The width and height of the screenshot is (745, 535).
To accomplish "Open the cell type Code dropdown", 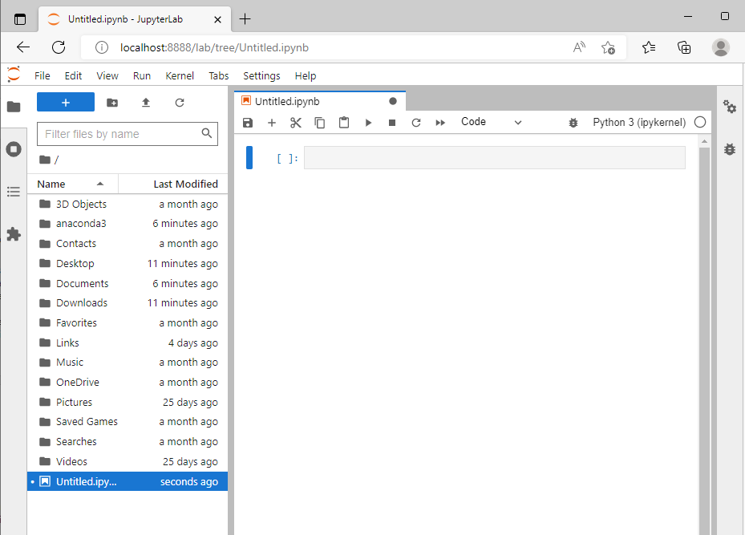I will (x=492, y=122).
